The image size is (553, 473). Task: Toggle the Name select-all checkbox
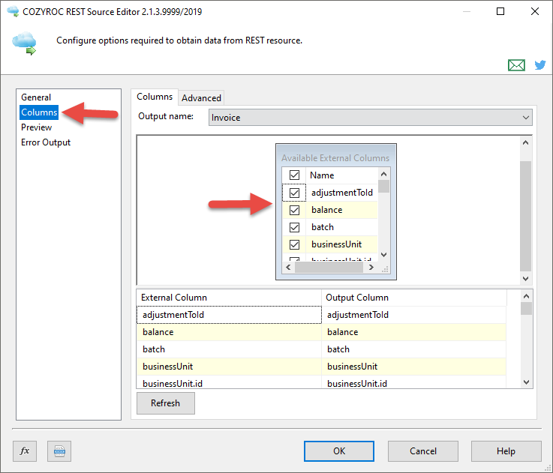294,175
